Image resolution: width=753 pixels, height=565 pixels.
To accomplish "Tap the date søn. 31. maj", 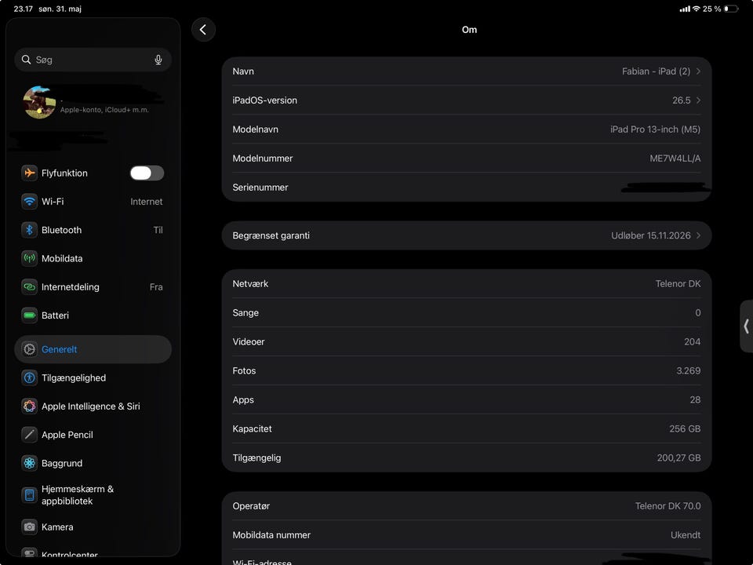I will (60, 9).
